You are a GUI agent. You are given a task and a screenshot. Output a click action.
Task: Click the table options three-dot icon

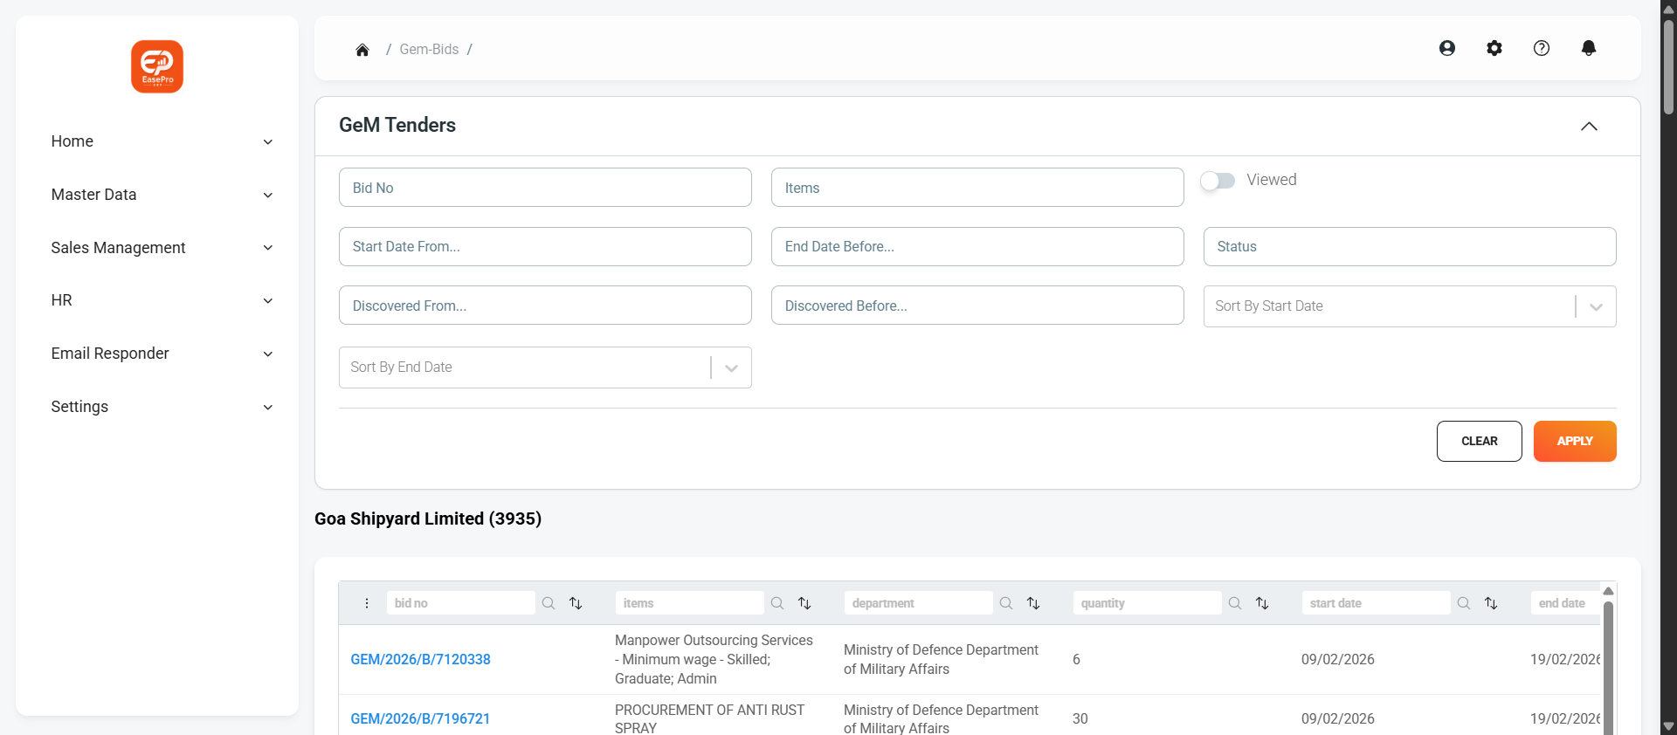[x=367, y=603]
